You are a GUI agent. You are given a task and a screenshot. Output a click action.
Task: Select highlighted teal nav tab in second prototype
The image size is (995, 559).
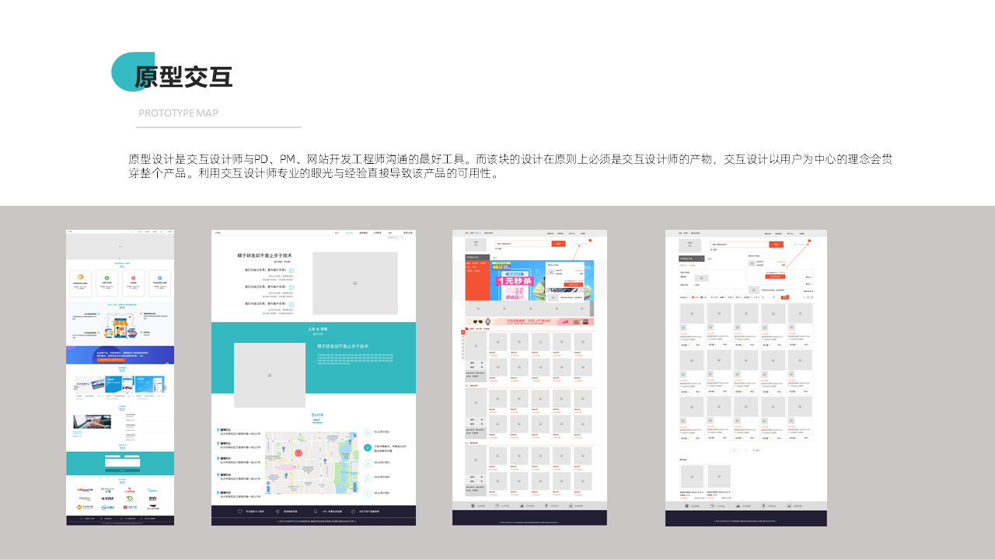pyautogui.click(x=349, y=232)
